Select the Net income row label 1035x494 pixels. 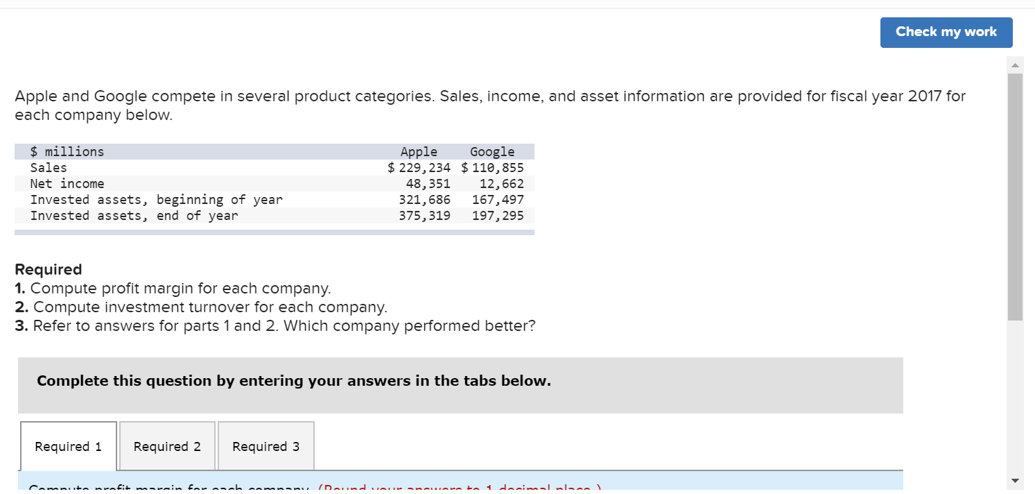point(67,183)
